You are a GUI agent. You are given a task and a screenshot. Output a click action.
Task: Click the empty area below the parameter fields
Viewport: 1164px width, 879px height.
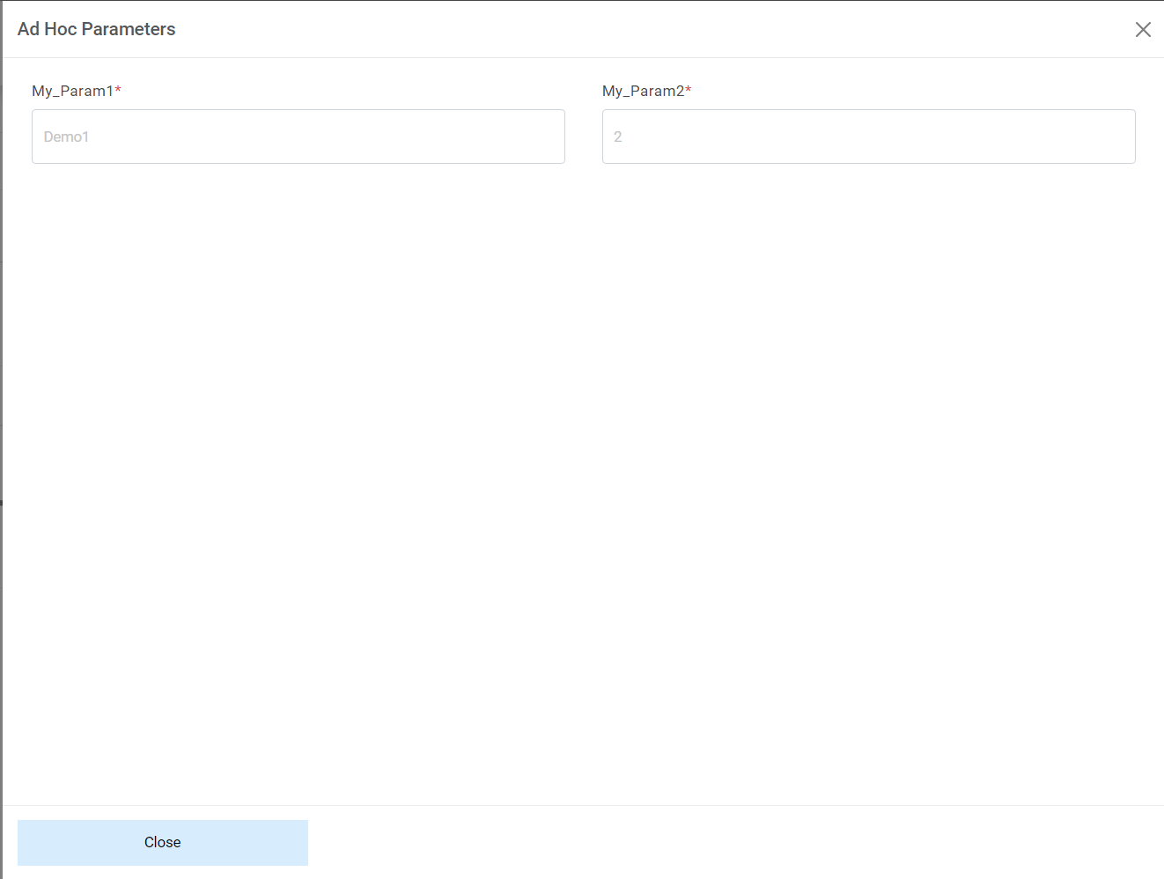coord(581,440)
